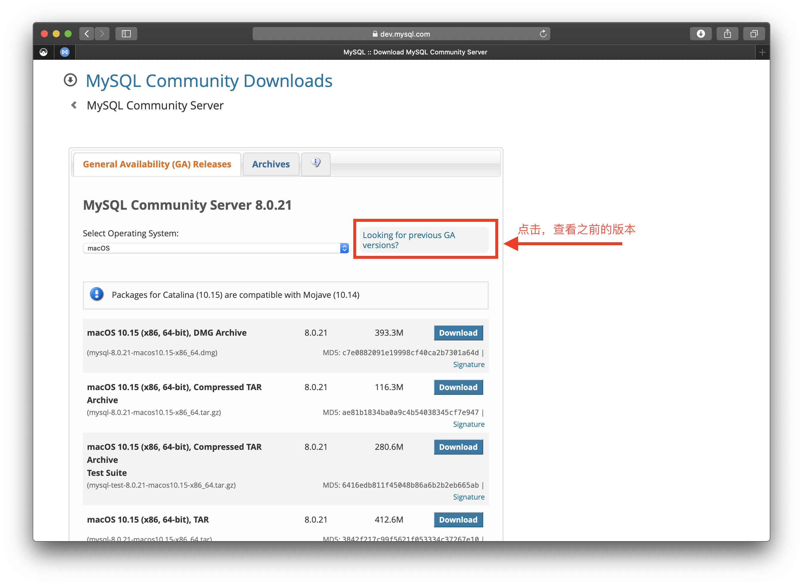Click the 412.6M size value
803x585 pixels.
point(388,520)
